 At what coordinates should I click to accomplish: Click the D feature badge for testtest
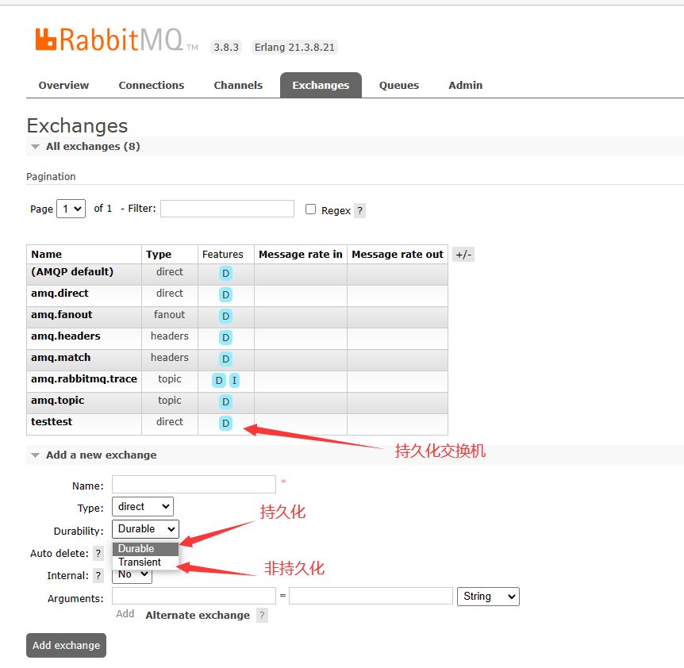225,423
